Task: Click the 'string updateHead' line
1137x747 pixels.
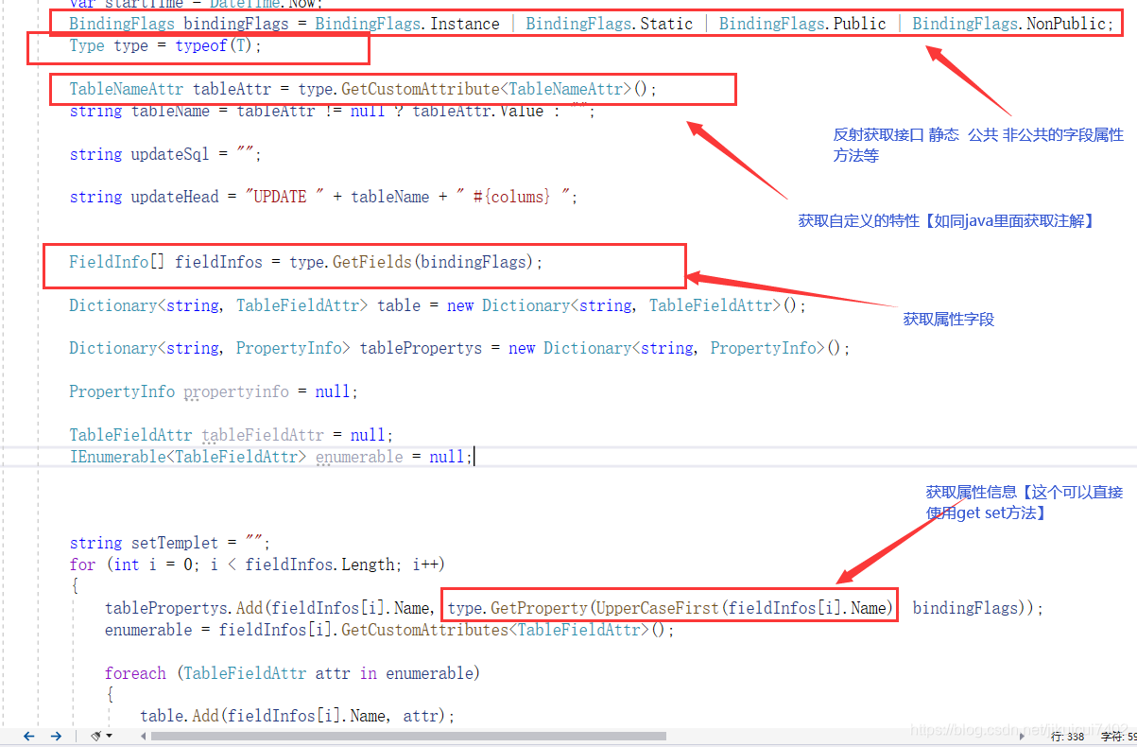Action: click(x=323, y=197)
